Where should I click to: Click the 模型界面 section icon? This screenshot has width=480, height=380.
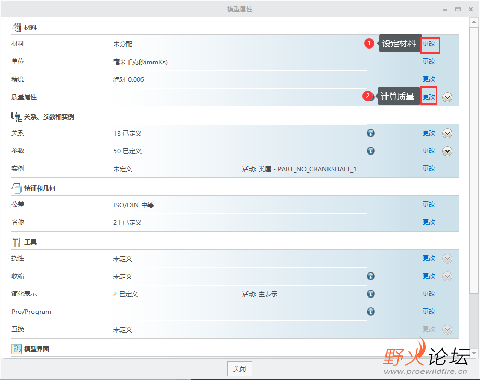point(17,349)
